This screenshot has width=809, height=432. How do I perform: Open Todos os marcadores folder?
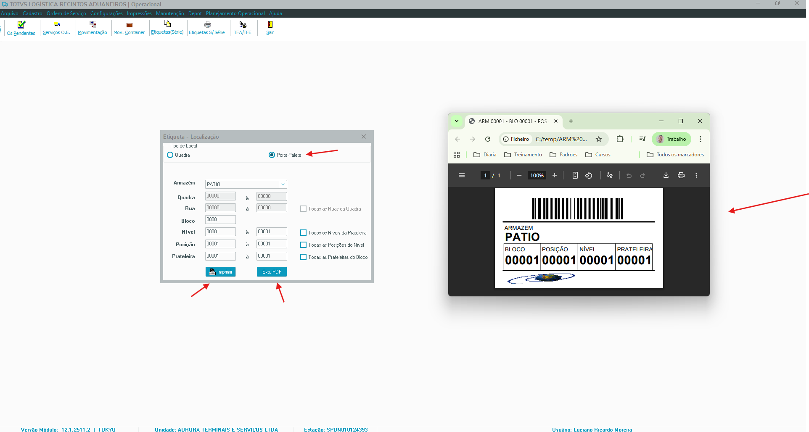[x=675, y=155]
